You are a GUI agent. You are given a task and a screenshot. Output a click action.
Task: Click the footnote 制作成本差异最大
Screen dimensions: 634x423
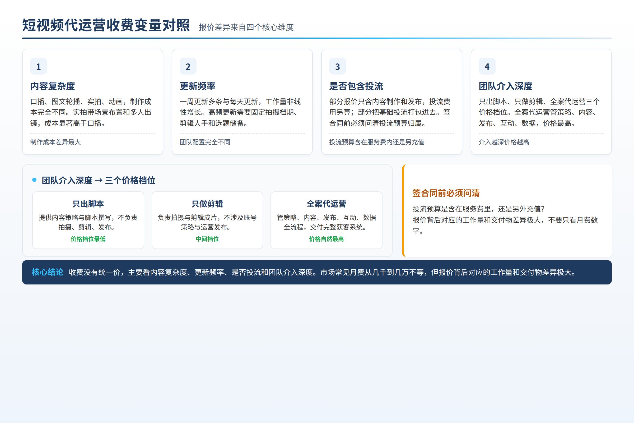pyautogui.click(x=55, y=142)
